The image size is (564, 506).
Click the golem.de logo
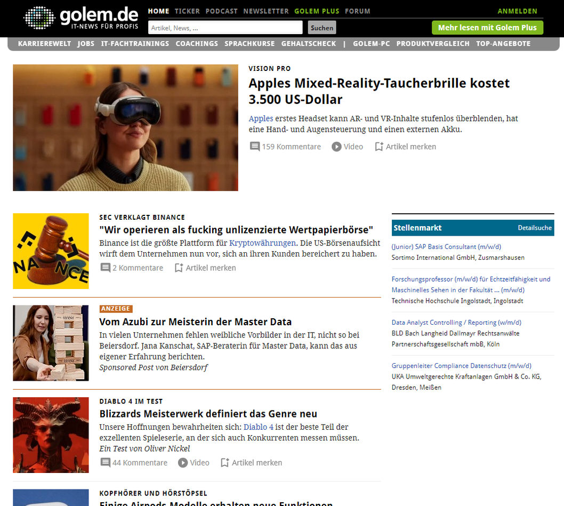point(81,18)
